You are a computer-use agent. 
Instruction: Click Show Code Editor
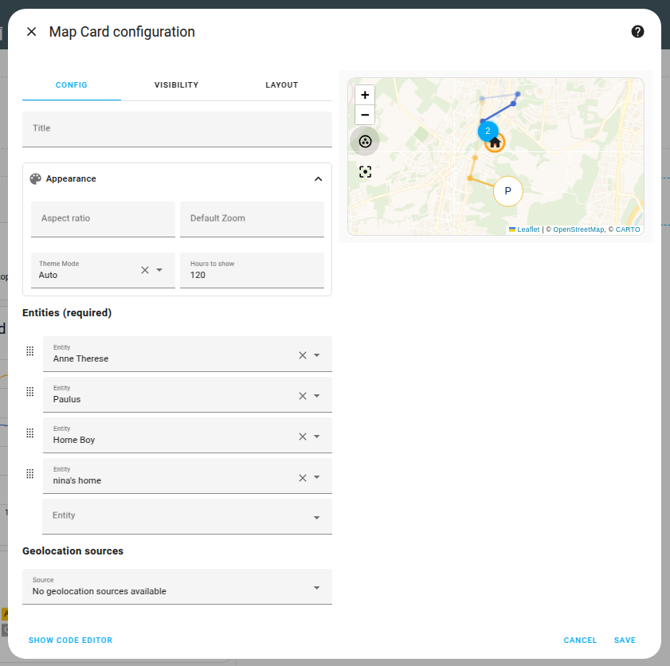tap(70, 641)
